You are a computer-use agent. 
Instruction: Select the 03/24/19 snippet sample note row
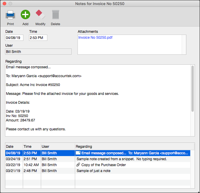click(x=98, y=159)
